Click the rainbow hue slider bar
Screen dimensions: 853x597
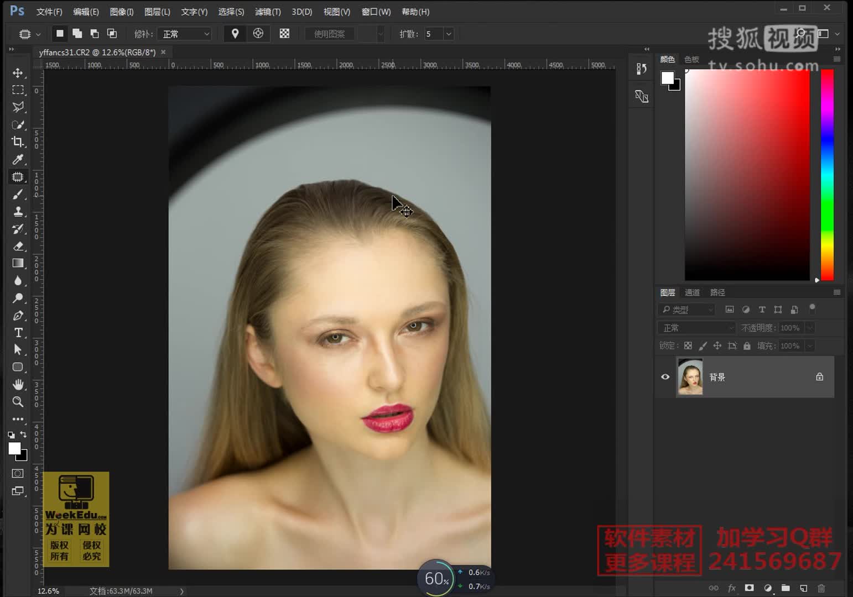tap(827, 175)
